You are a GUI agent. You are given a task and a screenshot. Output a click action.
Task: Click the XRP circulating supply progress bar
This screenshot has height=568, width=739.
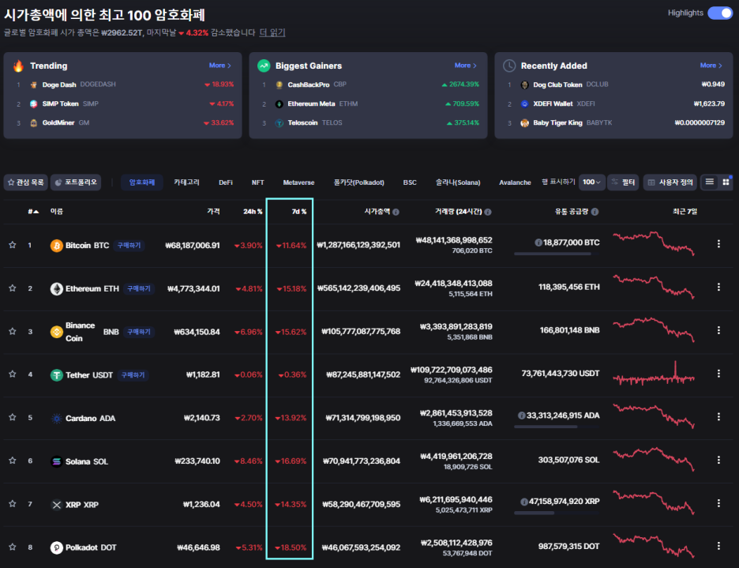[x=557, y=513]
